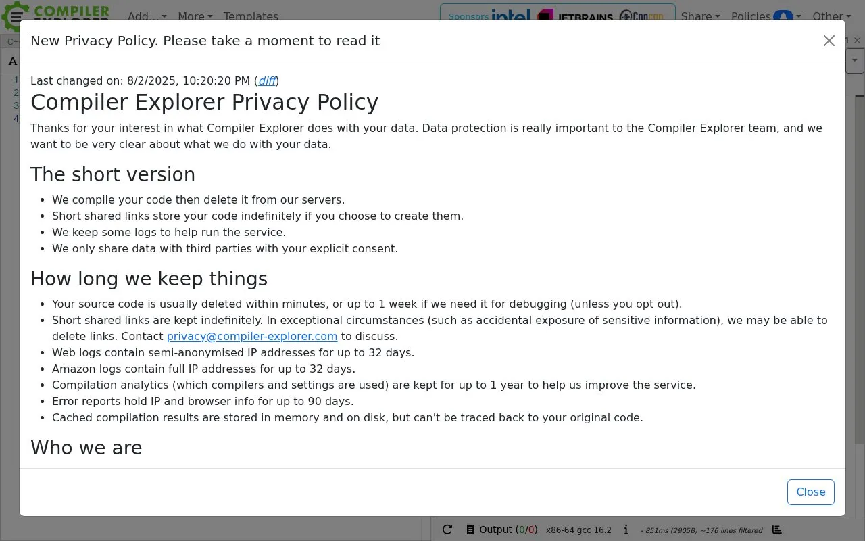This screenshot has height=541, width=865.
Task: Click the bullet about Error reports
Action: pos(203,402)
